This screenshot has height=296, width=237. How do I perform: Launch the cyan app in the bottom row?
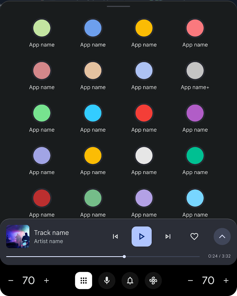(x=195, y=198)
